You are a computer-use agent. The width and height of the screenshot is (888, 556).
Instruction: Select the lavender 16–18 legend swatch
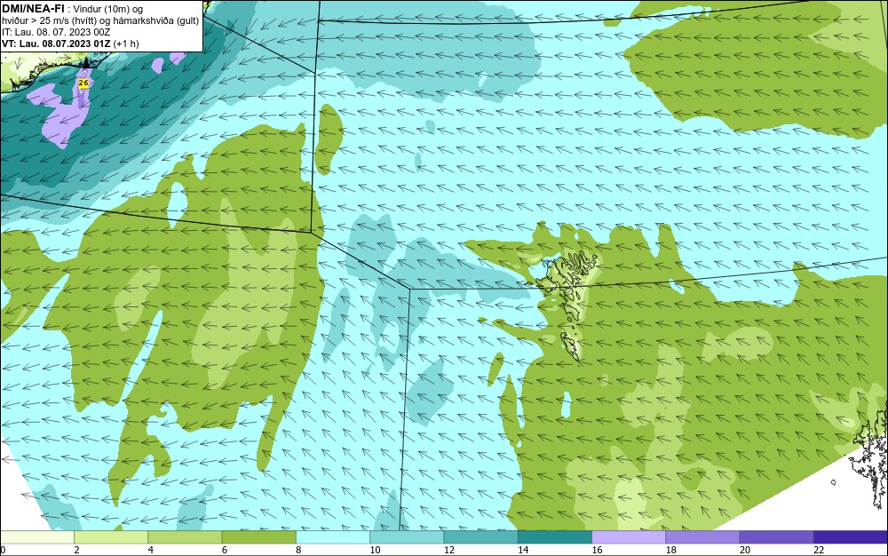629,537
